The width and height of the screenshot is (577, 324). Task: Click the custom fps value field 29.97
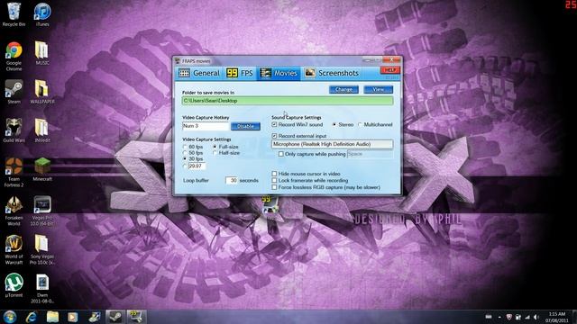[x=197, y=166]
